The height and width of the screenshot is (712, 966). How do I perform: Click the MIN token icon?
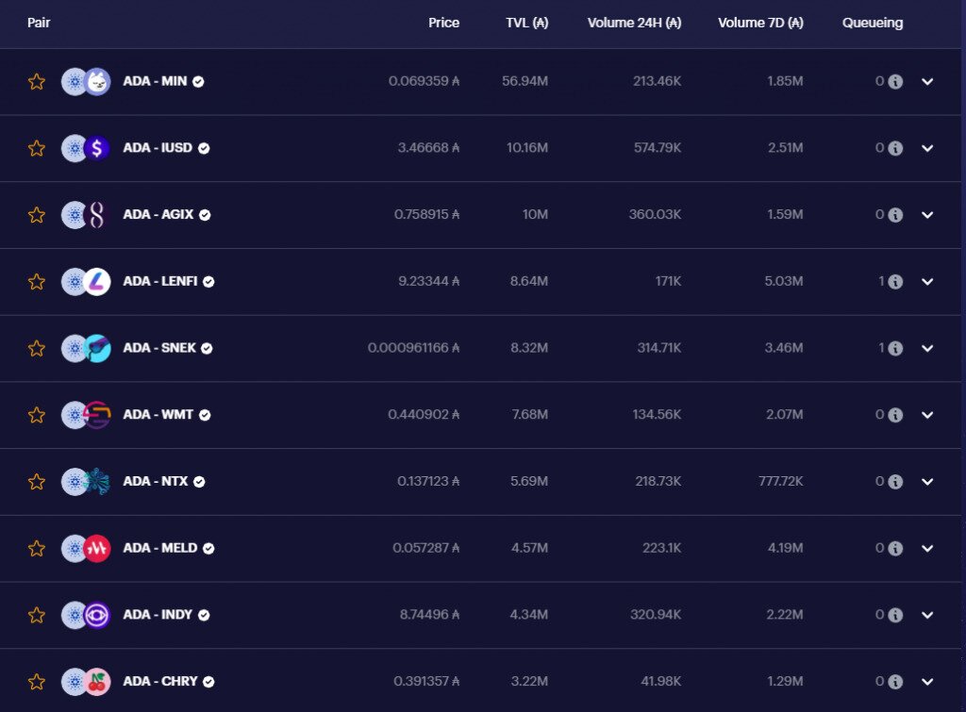[96, 81]
